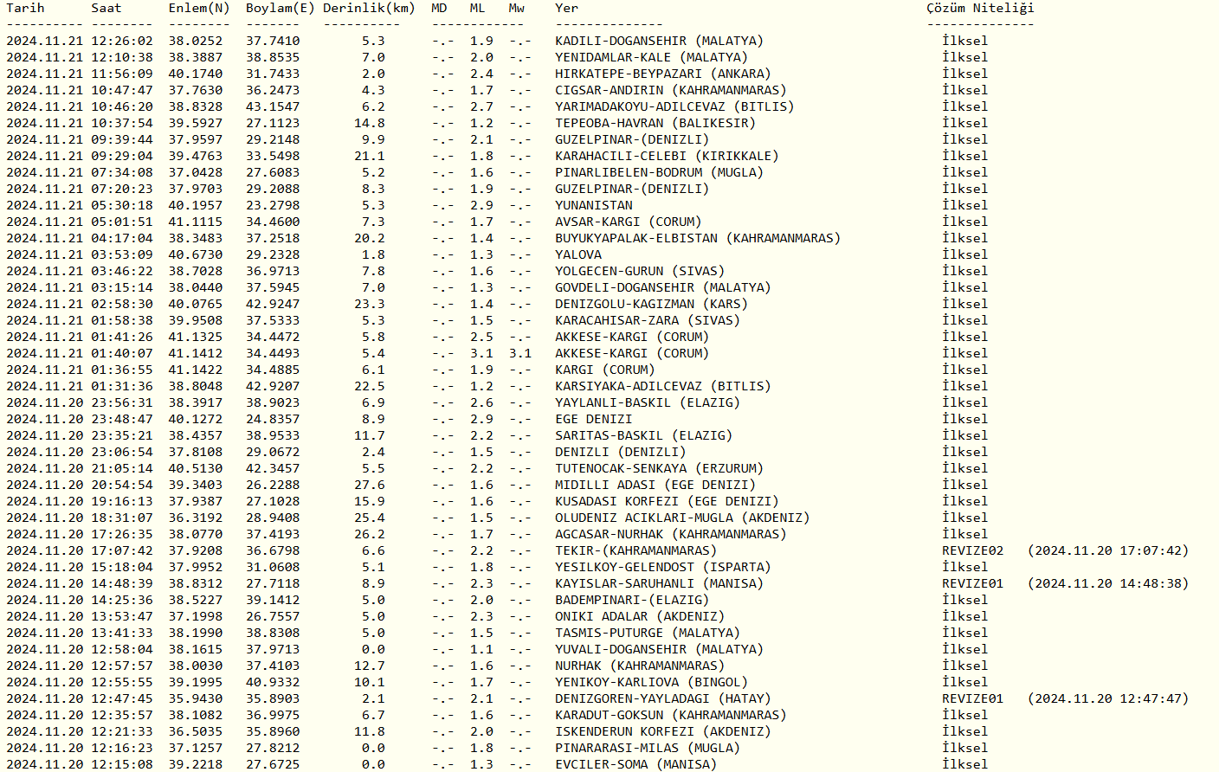Click REVIZE01 for KAYISLAR-SARUHANLI row
Image resolution: width=1219 pixels, height=772 pixels.
[972, 583]
